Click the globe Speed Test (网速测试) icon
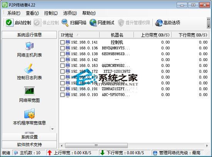The height and width of the screenshot is (157, 212). [x=93, y=23]
